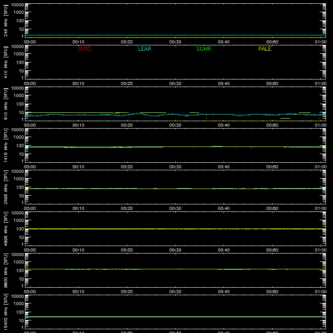Click the yellow trace in the 8800 MHz panel
The width and height of the screenshot is (333, 333).
pyautogui.click(x=175, y=269)
